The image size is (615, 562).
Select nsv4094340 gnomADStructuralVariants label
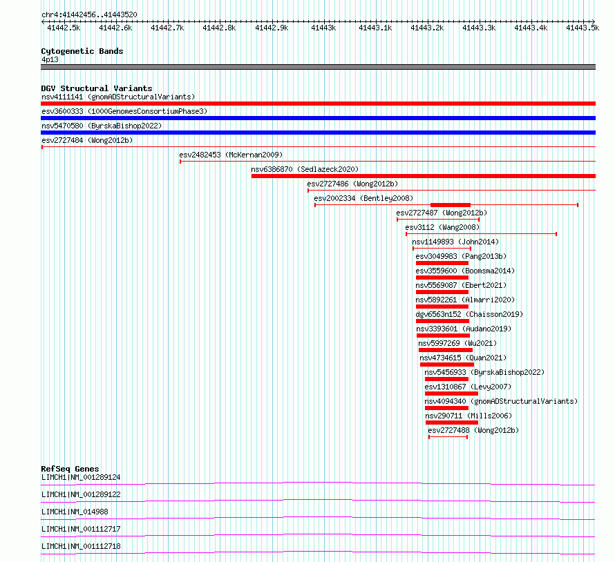[x=501, y=401]
